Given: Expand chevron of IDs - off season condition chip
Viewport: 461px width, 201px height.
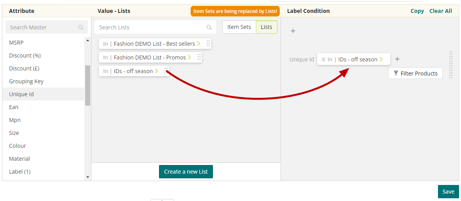Looking at the screenshot, I should click(x=381, y=59).
